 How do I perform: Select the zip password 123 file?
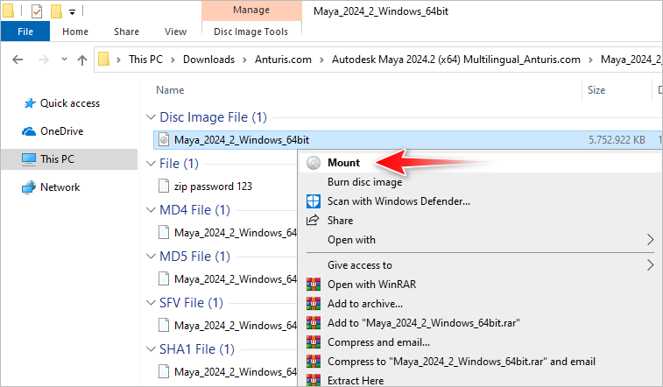[x=212, y=186]
